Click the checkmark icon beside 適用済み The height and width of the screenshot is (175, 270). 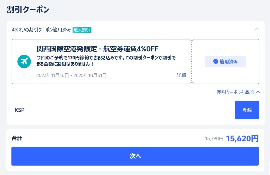(x=216, y=61)
